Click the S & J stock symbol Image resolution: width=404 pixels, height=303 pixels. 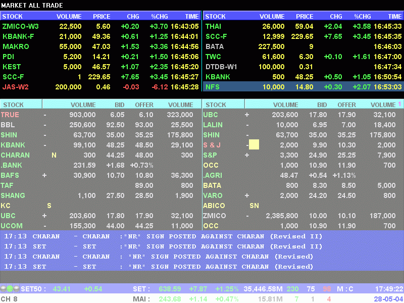tap(212, 145)
